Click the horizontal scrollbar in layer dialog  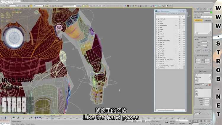(x=170, y=110)
